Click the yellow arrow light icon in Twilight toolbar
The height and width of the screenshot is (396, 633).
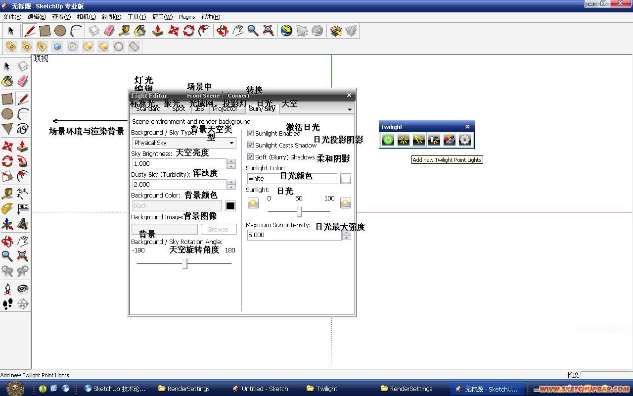[419, 140]
